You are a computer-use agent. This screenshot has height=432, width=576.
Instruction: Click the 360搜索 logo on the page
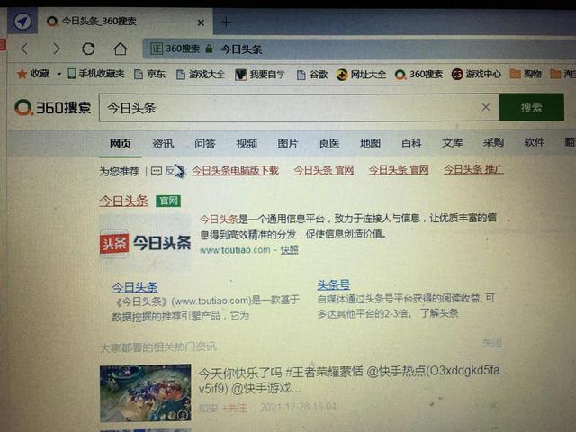[52, 108]
